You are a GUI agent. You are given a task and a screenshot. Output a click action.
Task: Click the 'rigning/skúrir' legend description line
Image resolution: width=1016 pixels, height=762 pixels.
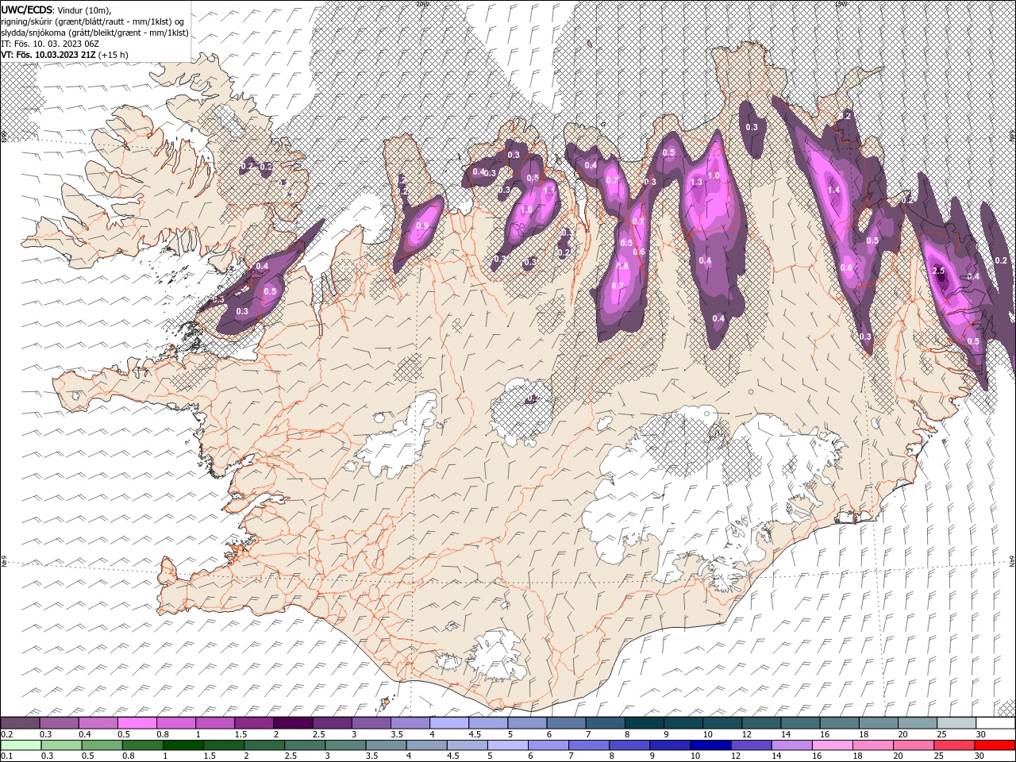click(x=94, y=21)
